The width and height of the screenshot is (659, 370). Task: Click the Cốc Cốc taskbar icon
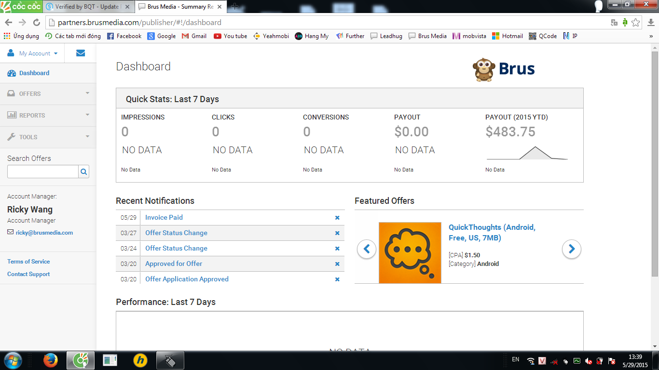pos(80,360)
